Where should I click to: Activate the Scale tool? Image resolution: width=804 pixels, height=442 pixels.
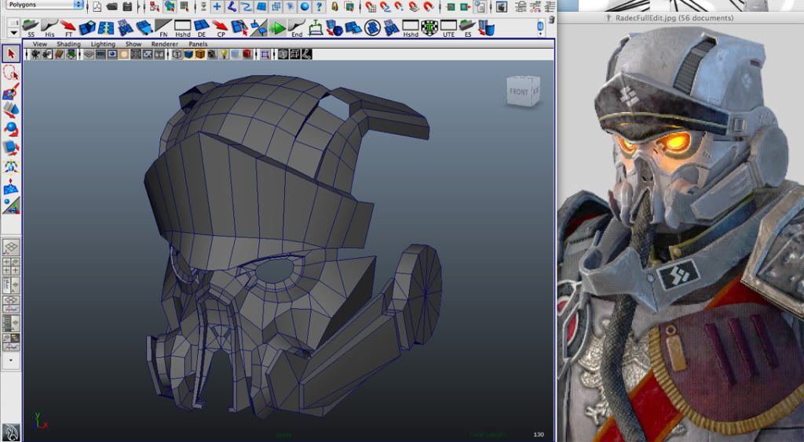coord(11,148)
